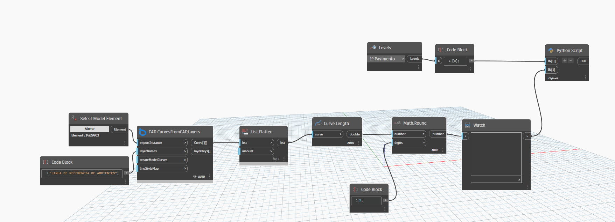Click the Curve[][] output port

pyautogui.click(x=202, y=143)
